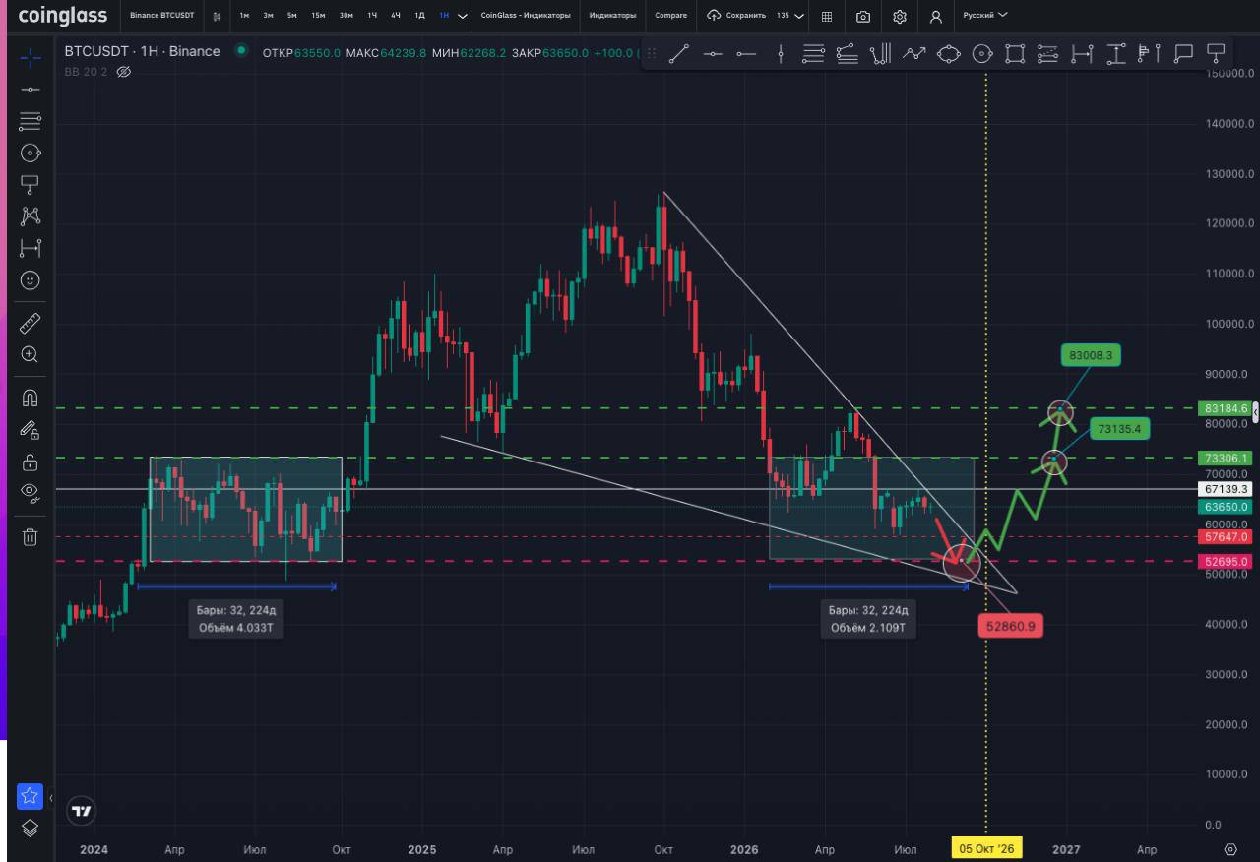Open the object tree layers icon
Image resolution: width=1260 pixels, height=862 pixels.
tap(30, 828)
